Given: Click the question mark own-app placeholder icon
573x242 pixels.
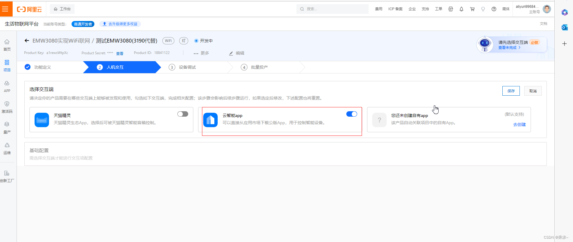Looking at the screenshot, I should 379,120.
